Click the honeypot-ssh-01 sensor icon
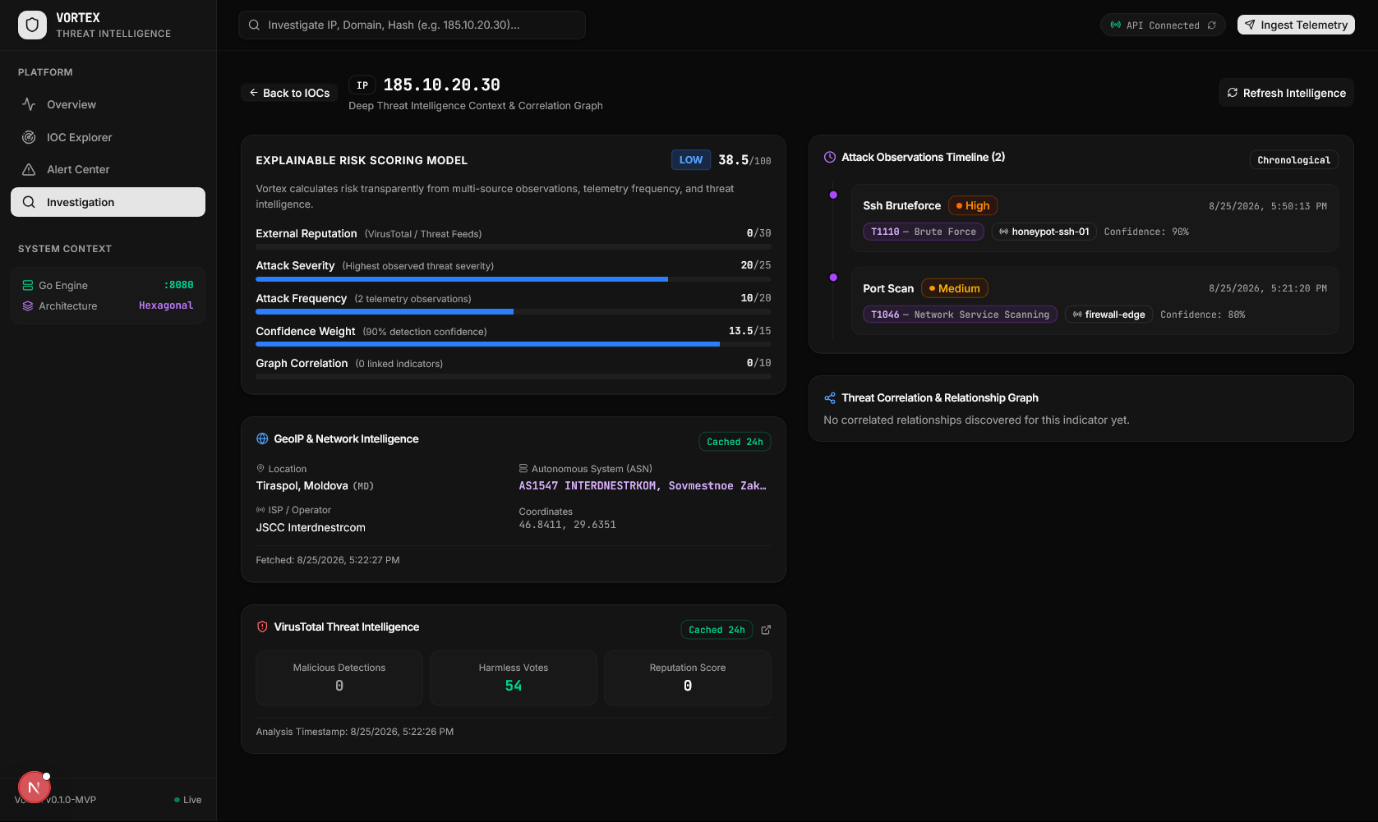1378x822 pixels. (x=1003, y=232)
